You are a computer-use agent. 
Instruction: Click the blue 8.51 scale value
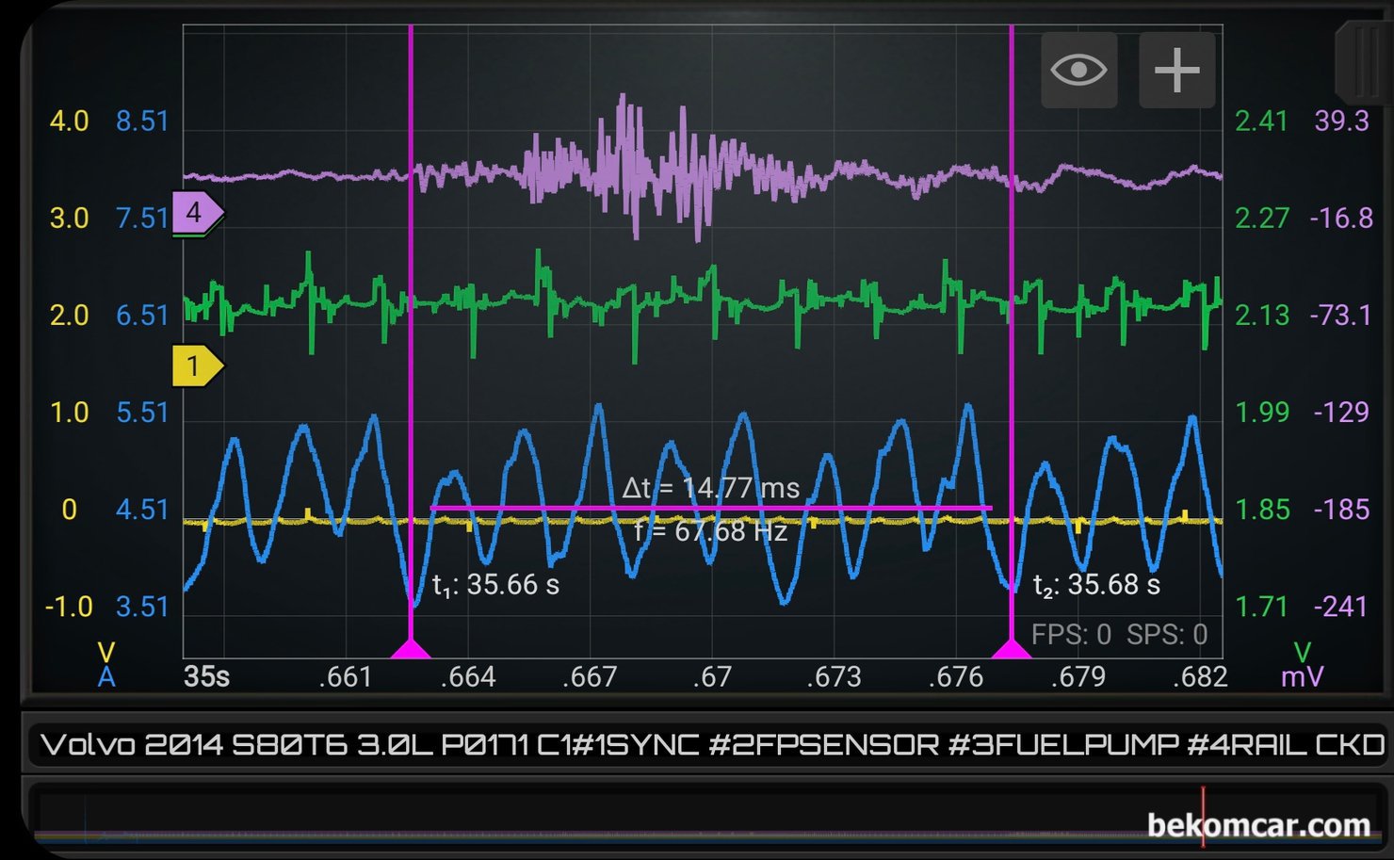142,121
